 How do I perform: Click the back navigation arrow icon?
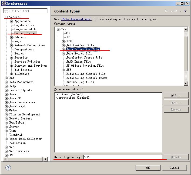pyautogui.click(x=166, y=11)
